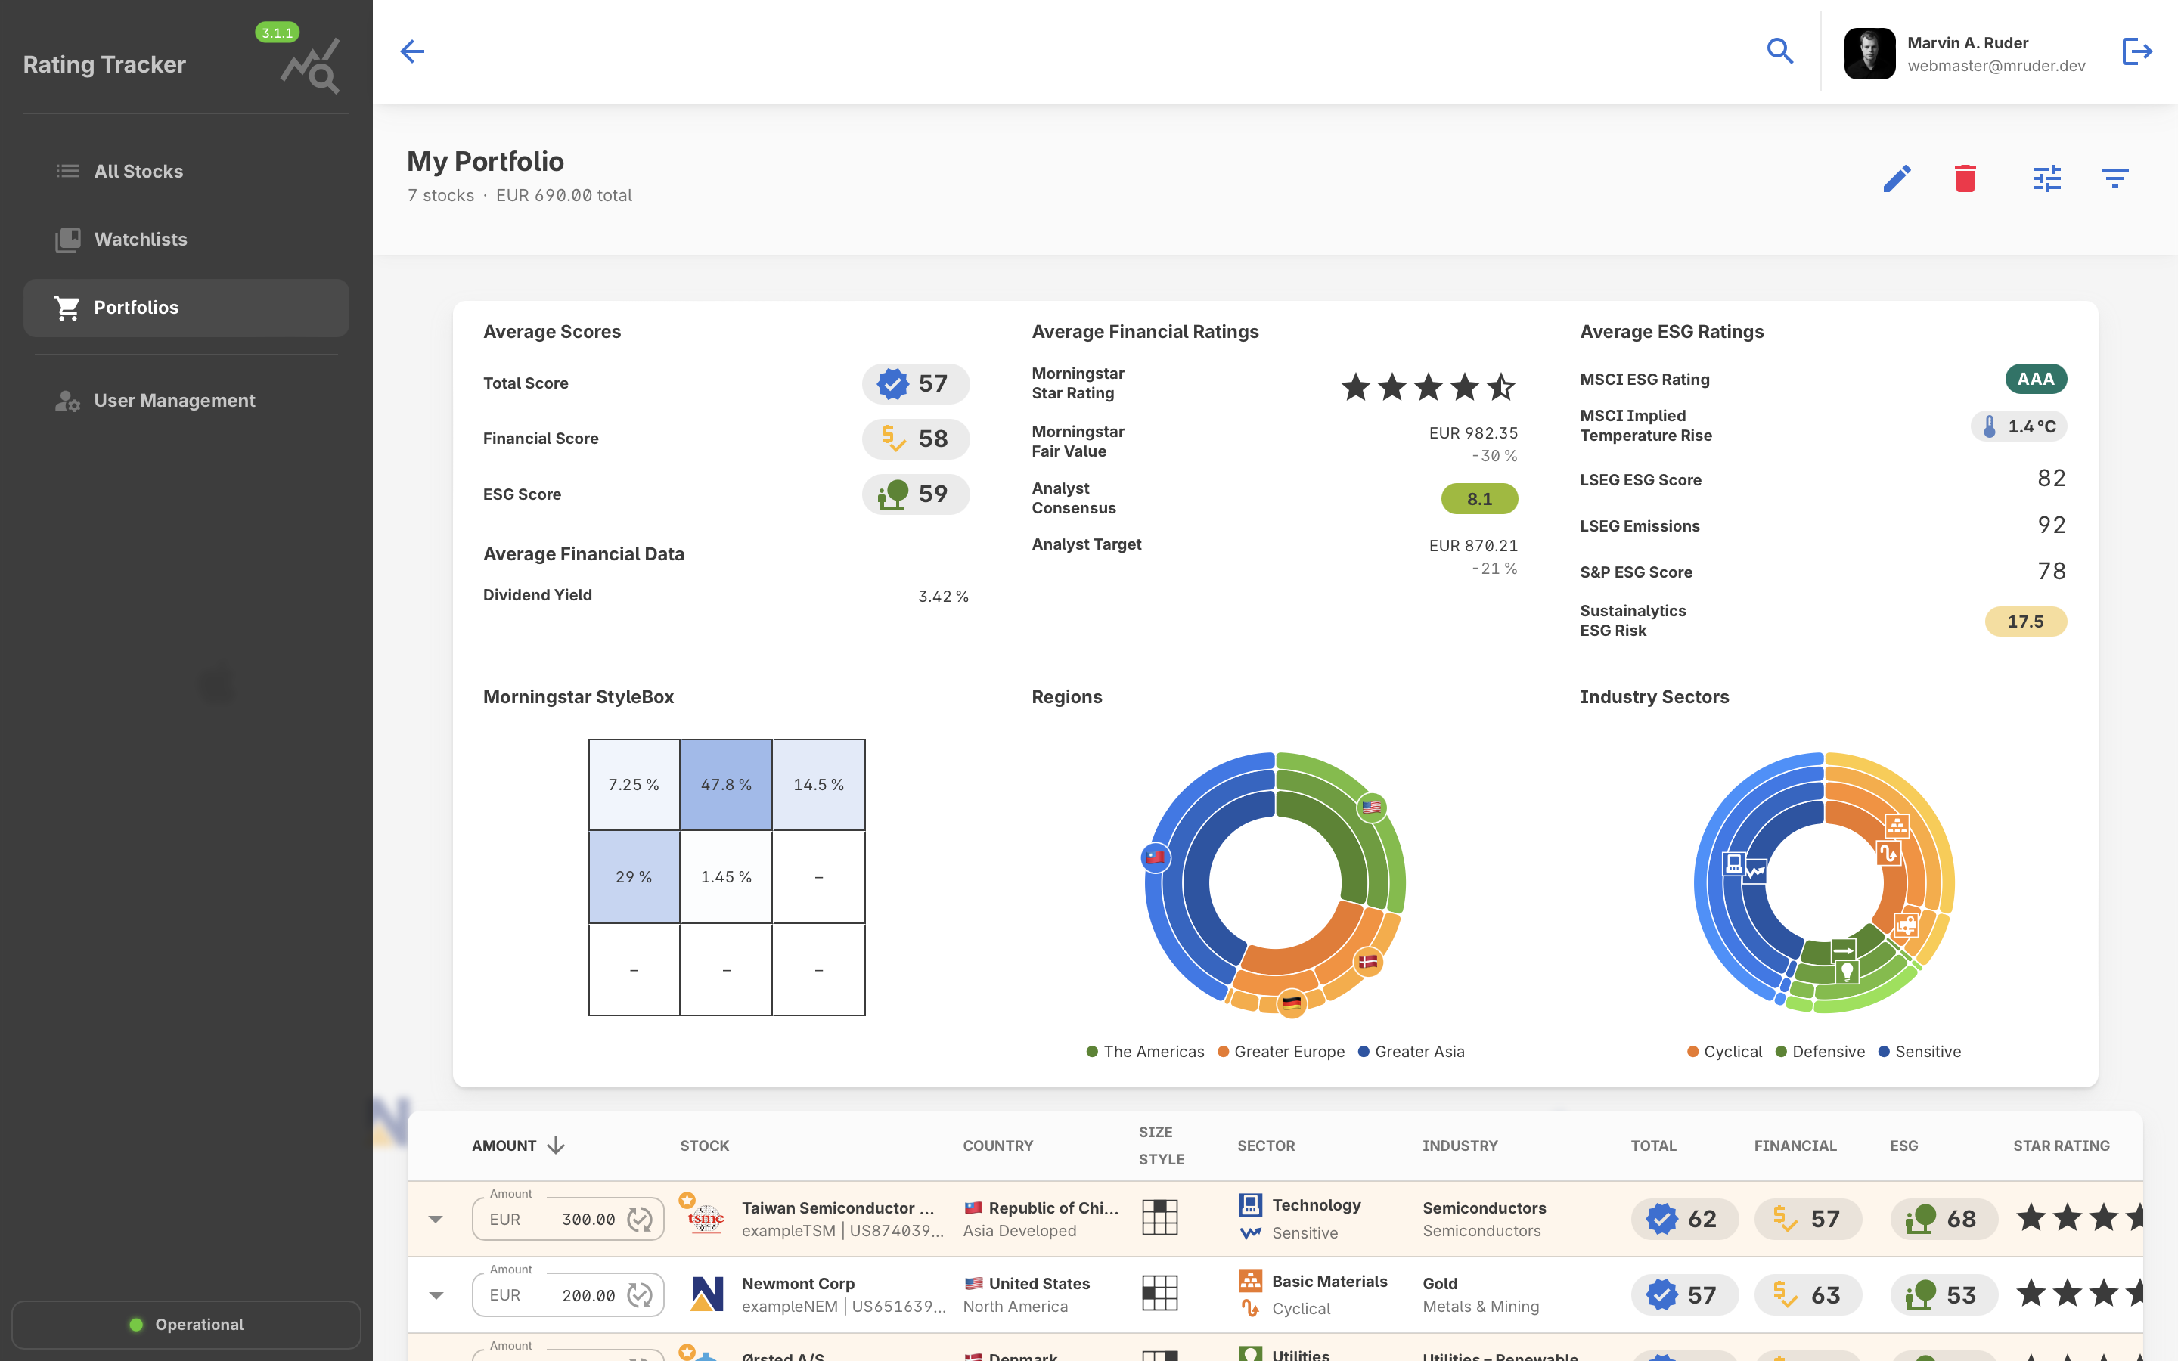Image resolution: width=2178 pixels, height=1361 pixels.
Task: Open the filter list icon
Action: pyautogui.click(x=2114, y=178)
